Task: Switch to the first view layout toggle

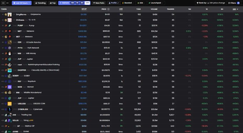Action: 3,3
